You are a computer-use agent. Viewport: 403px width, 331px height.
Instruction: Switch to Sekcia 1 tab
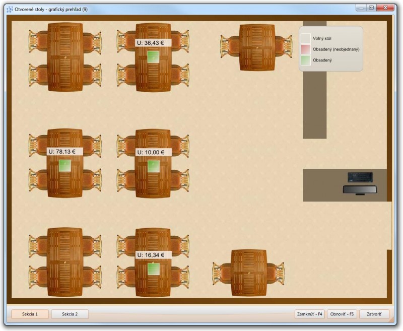pyautogui.click(x=30, y=314)
